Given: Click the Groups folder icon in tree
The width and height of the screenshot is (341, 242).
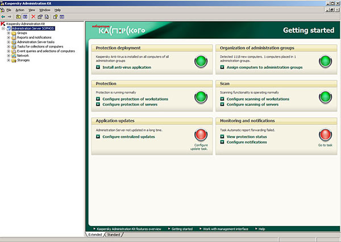Looking at the screenshot, I should (x=14, y=33).
